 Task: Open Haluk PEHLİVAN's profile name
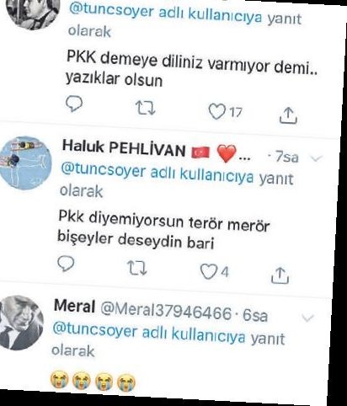pos(124,148)
